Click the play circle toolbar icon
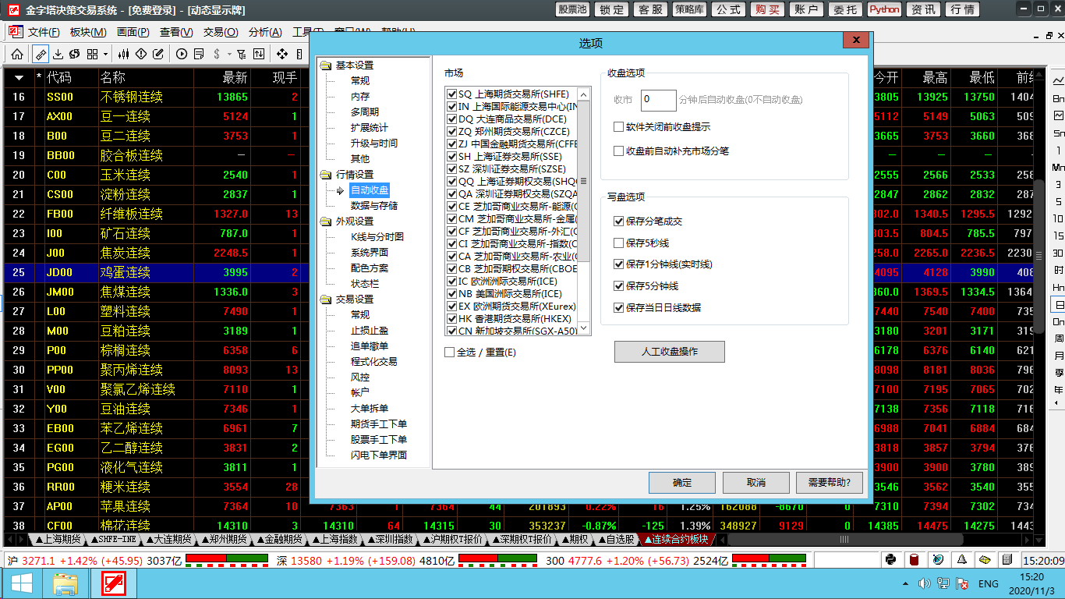This screenshot has height=599, width=1065. 182,54
